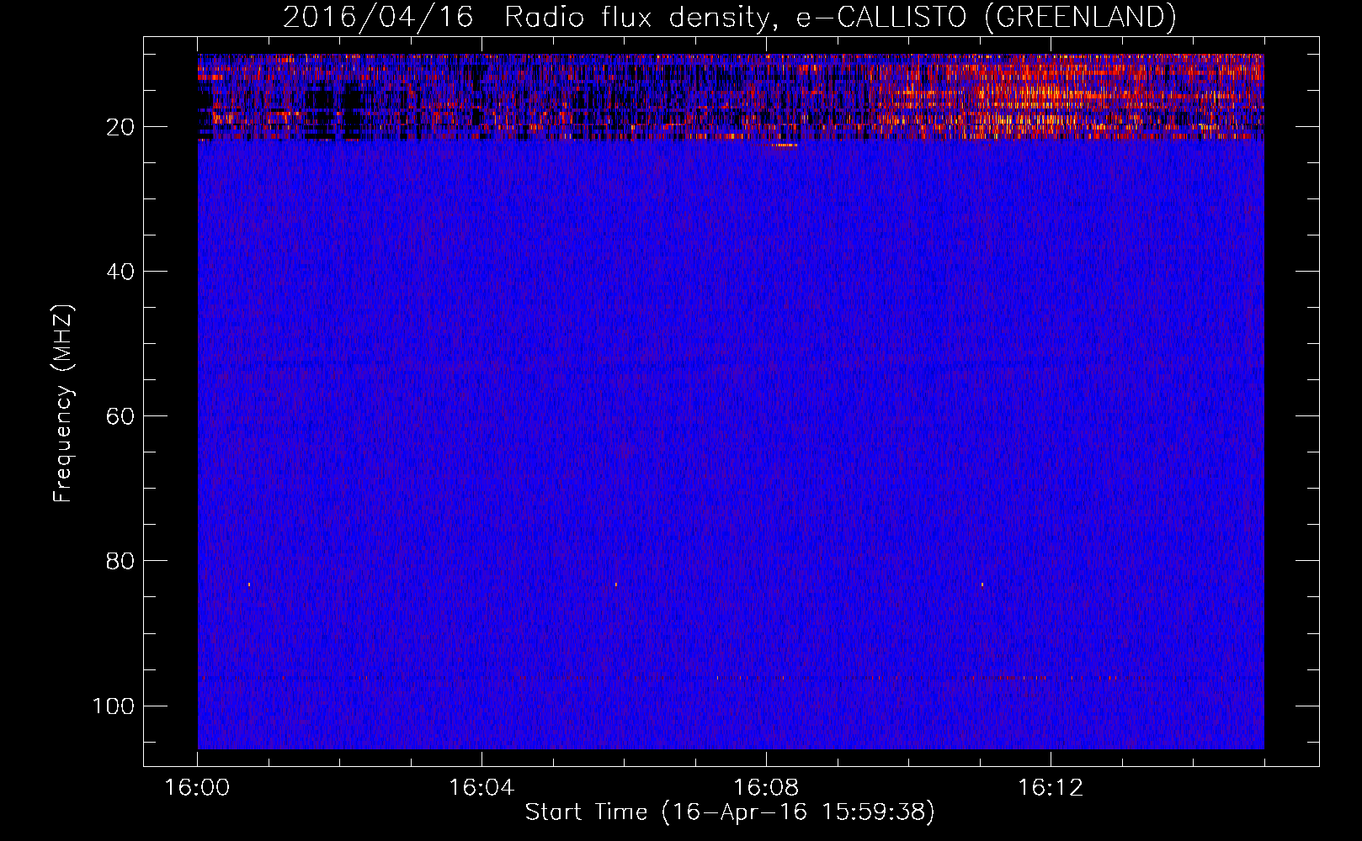
Task: Click the short orange burst just below 20 MHz near 16:08
Action: (784, 145)
